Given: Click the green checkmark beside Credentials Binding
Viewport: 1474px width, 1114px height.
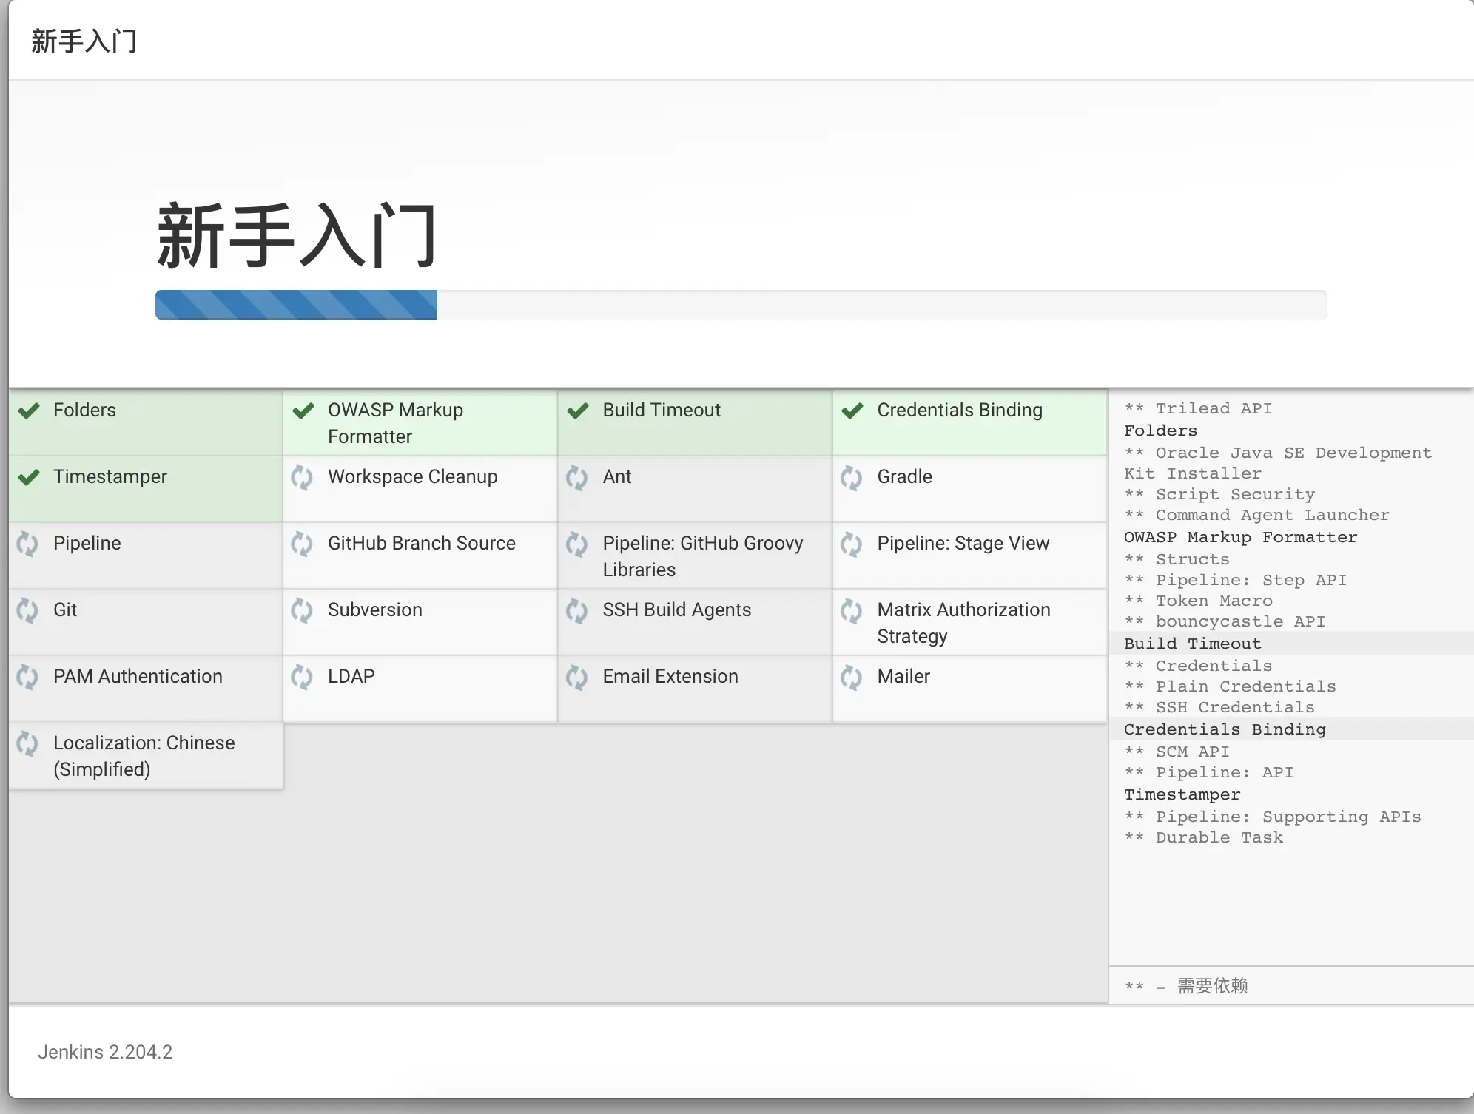Looking at the screenshot, I should pos(852,411).
